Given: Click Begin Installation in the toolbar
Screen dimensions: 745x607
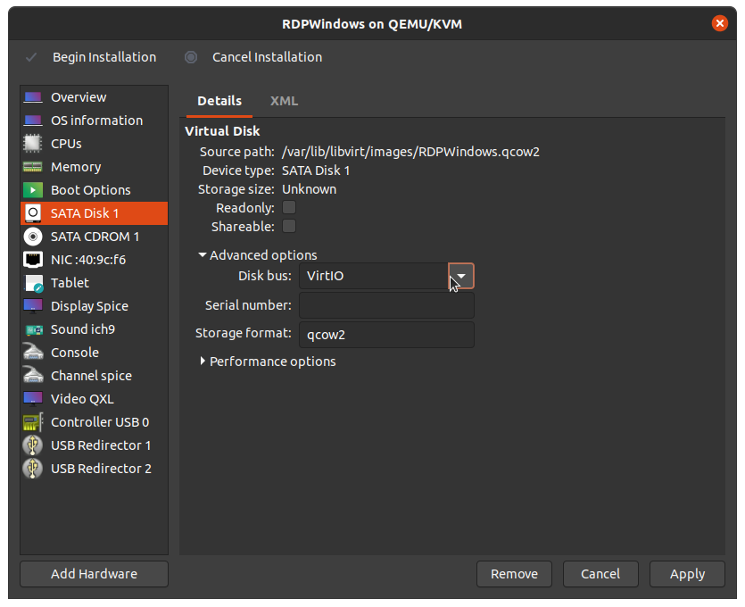Looking at the screenshot, I should [x=103, y=57].
